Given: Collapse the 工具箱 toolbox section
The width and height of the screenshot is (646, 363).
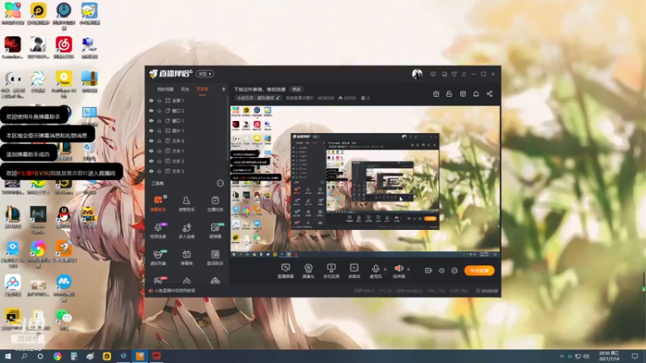Looking at the screenshot, I should coord(220,183).
